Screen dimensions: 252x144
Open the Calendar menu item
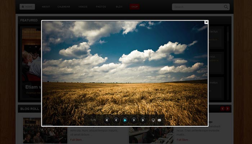64,7
